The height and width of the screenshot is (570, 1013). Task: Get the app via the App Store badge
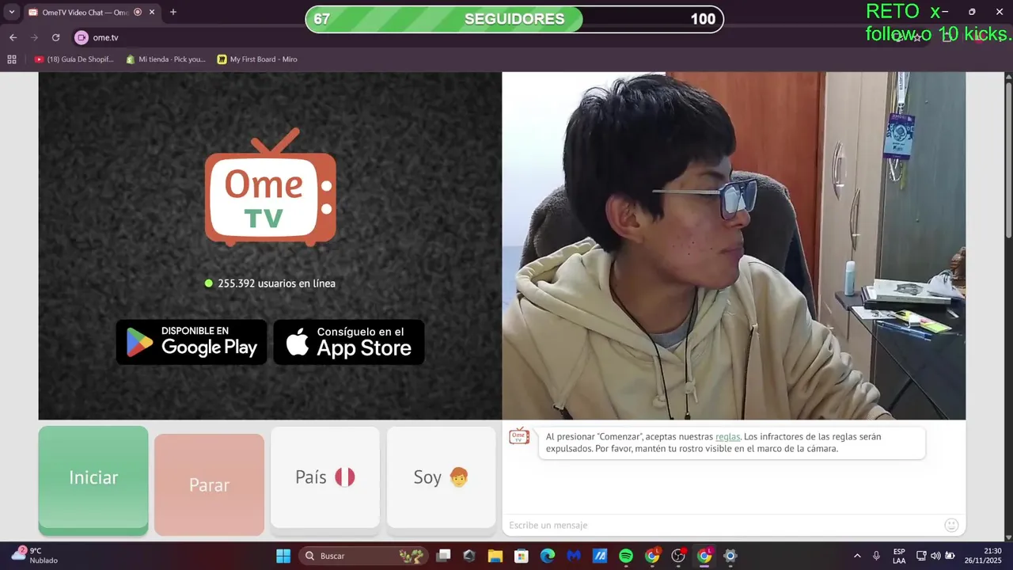pos(349,342)
